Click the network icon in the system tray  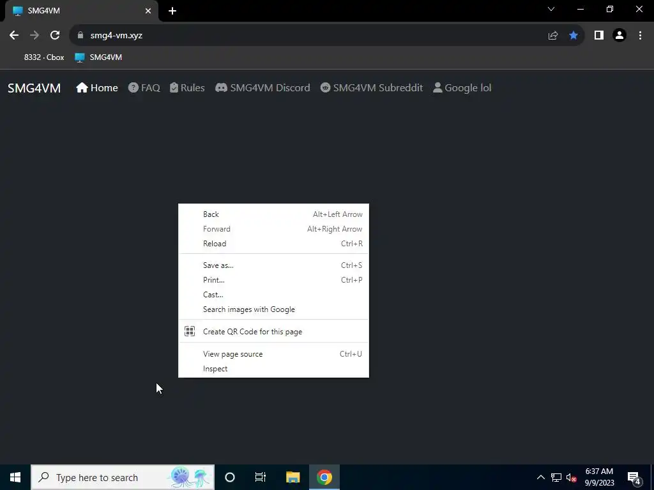pos(556,477)
